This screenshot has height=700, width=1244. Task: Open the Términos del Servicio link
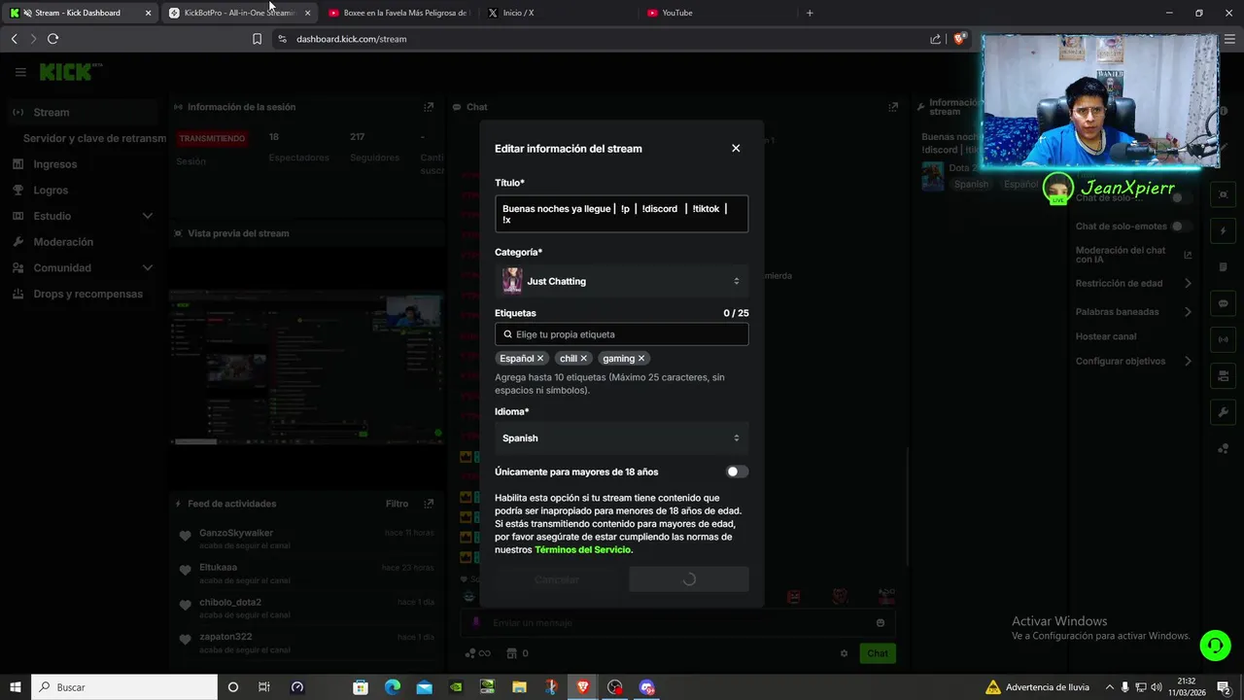point(582,549)
